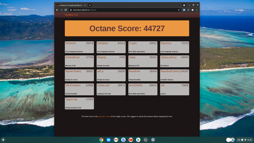Bookmark this page with the star
254x143 pixels.
[179, 10]
